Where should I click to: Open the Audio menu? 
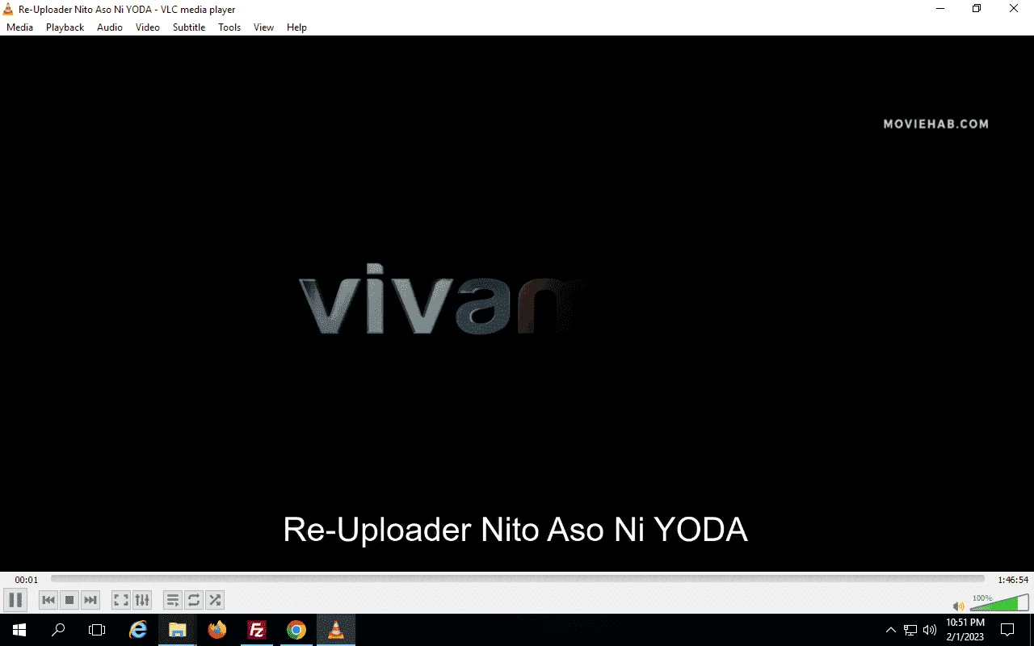[110, 27]
